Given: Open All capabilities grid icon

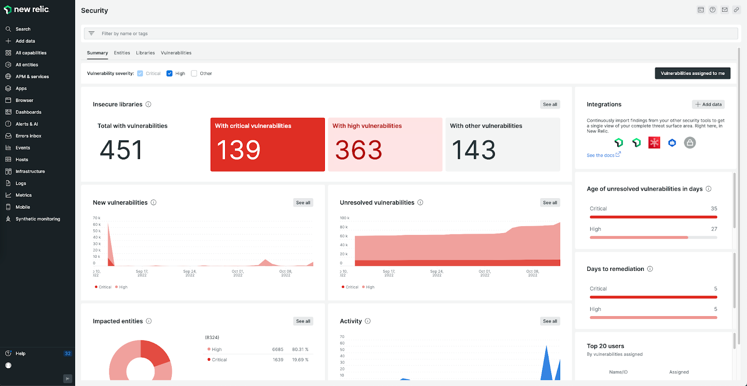Looking at the screenshot, I should (x=8, y=53).
